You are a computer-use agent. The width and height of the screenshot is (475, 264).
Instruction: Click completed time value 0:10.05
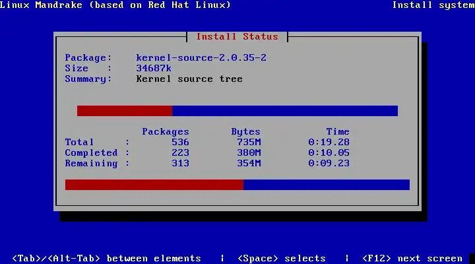point(329,152)
